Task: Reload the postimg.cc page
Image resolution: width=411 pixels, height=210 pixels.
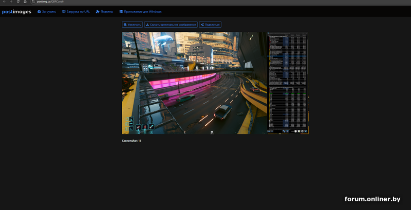Action: 18,2
